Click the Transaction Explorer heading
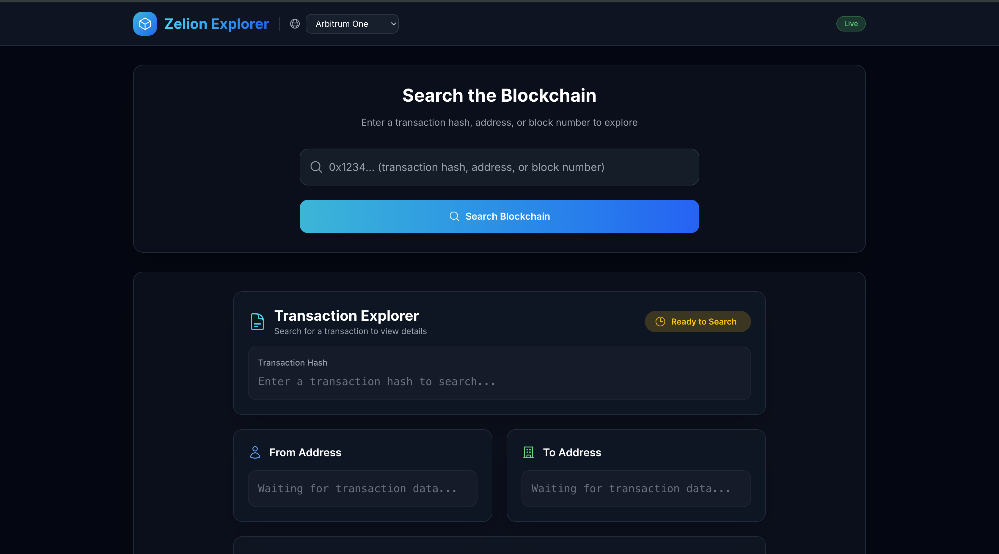The width and height of the screenshot is (999, 554). click(346, 316)
